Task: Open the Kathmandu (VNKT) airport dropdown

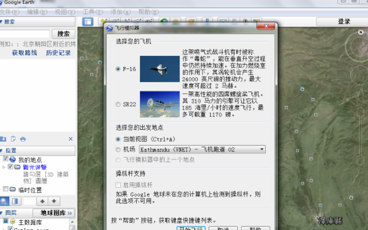Action: (x=202, y=150)
